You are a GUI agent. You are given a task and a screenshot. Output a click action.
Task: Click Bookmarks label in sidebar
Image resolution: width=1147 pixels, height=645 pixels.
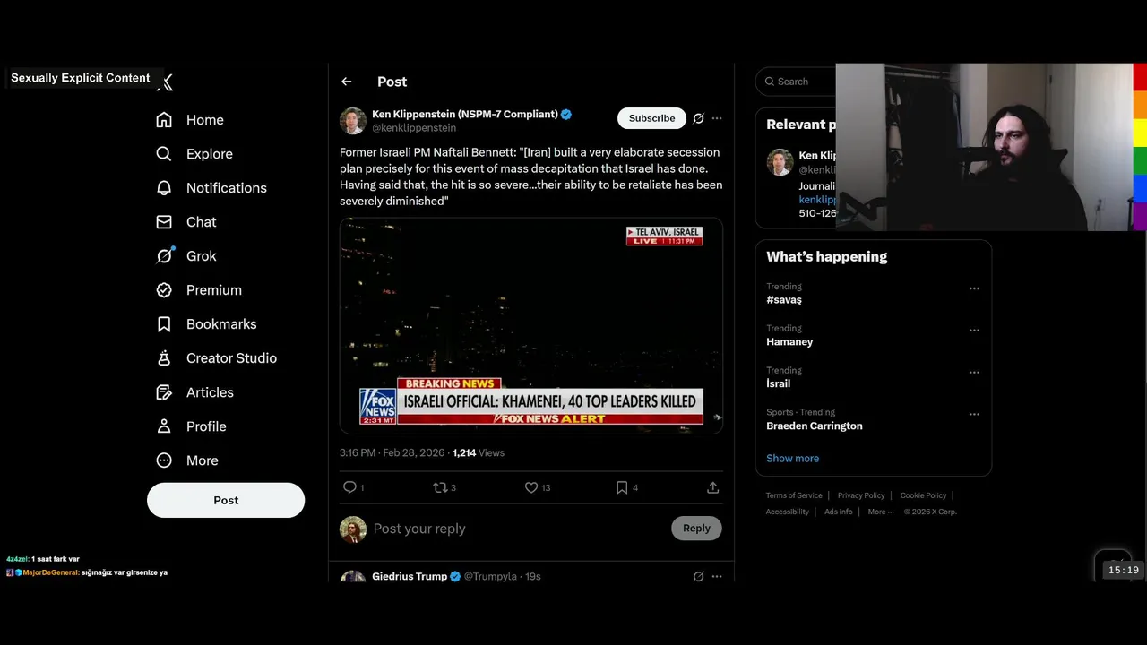pyautogui.click(x=221, y=324)
